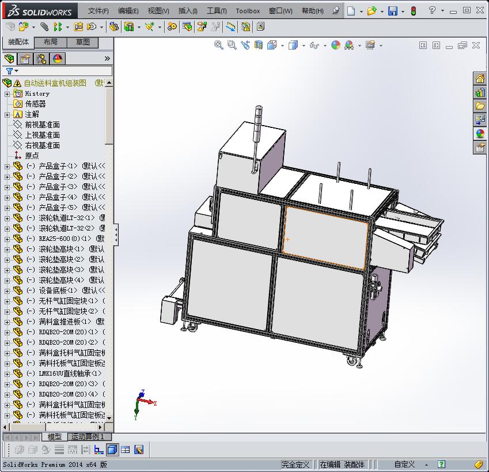The image size is (489, 472).
Task: Click the Show Hidden Components icon
Action: click(114, 27)
